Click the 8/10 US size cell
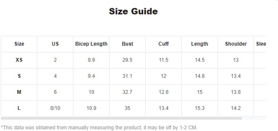The width and height of the screenshot is (278, 131). tap(55, 108)
